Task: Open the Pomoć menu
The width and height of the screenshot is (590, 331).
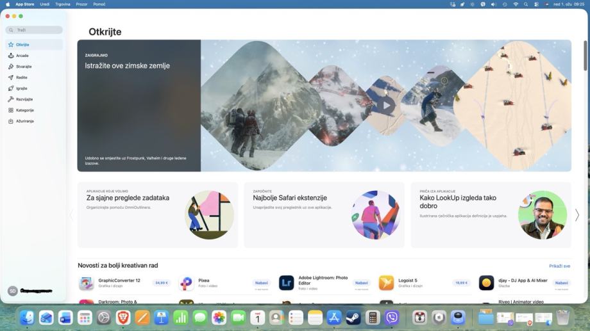Action: tap(99, 4)
